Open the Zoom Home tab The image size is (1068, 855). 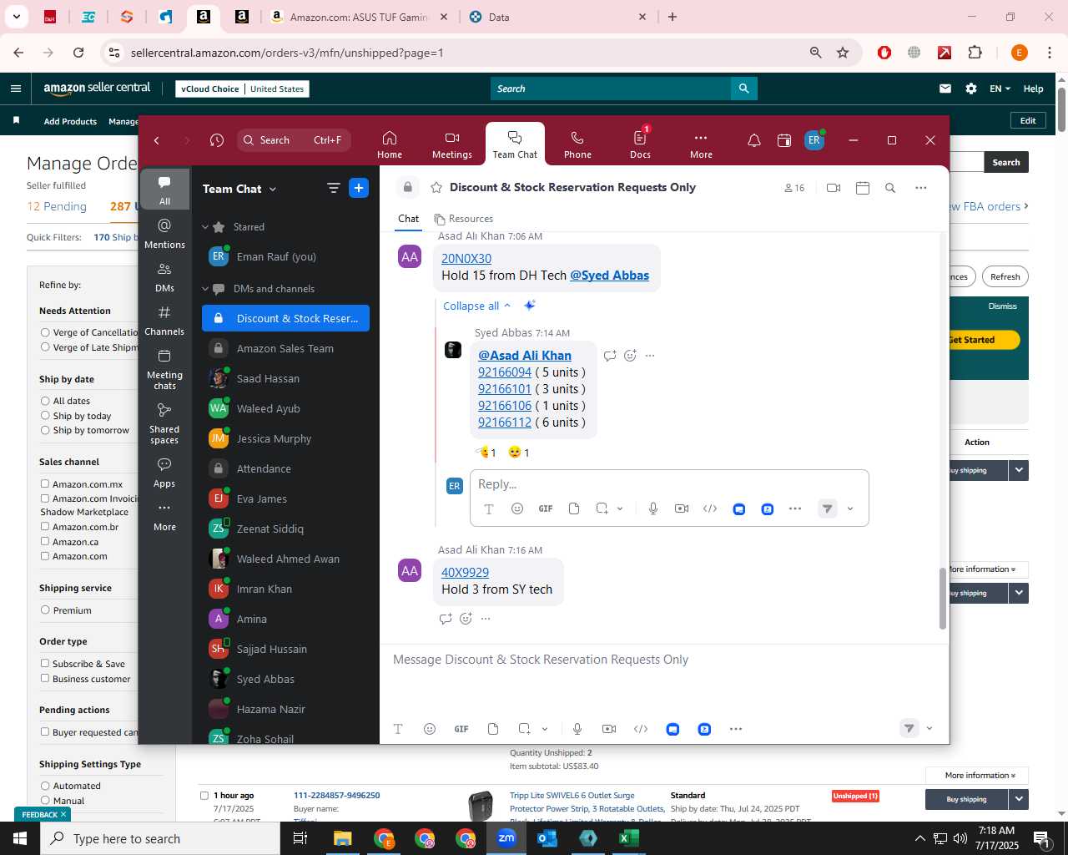tap(389, 144)
